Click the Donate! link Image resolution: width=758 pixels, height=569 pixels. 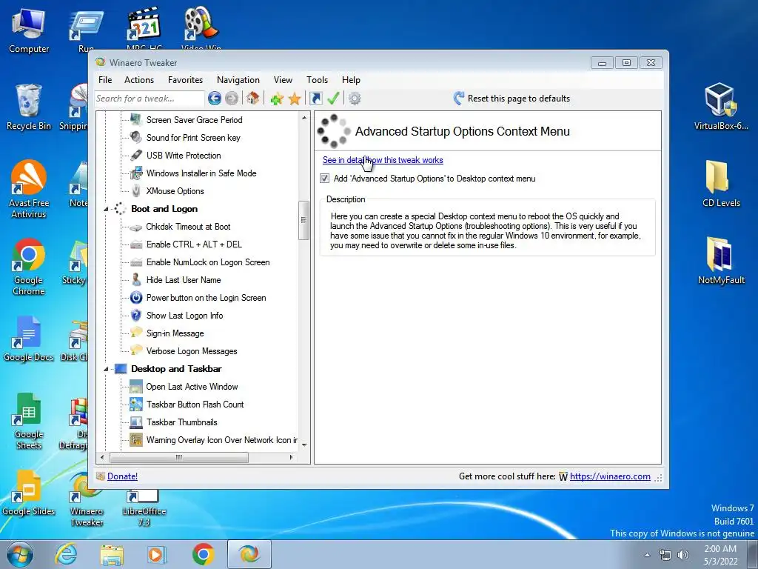pos(122,476)
